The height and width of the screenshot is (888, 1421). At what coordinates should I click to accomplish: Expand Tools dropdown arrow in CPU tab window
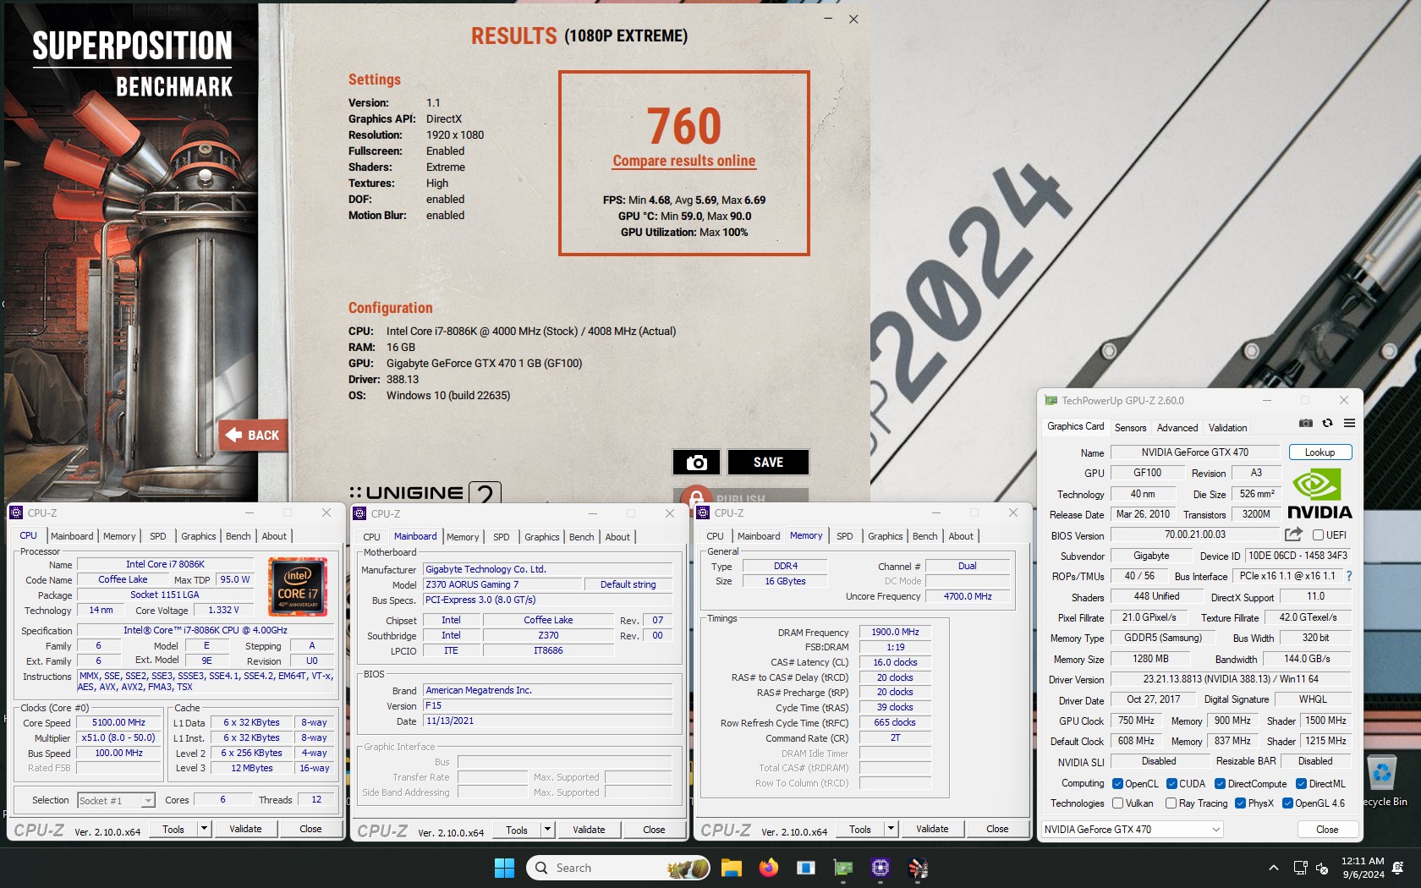[204, 829]
